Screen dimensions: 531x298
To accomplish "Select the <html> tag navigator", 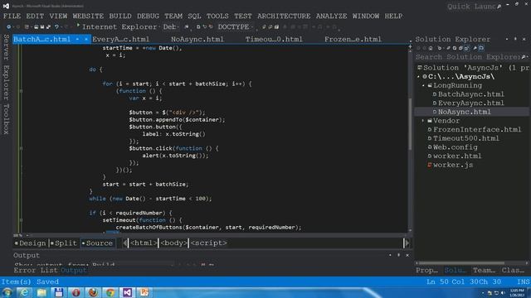I will click(144, 243).
